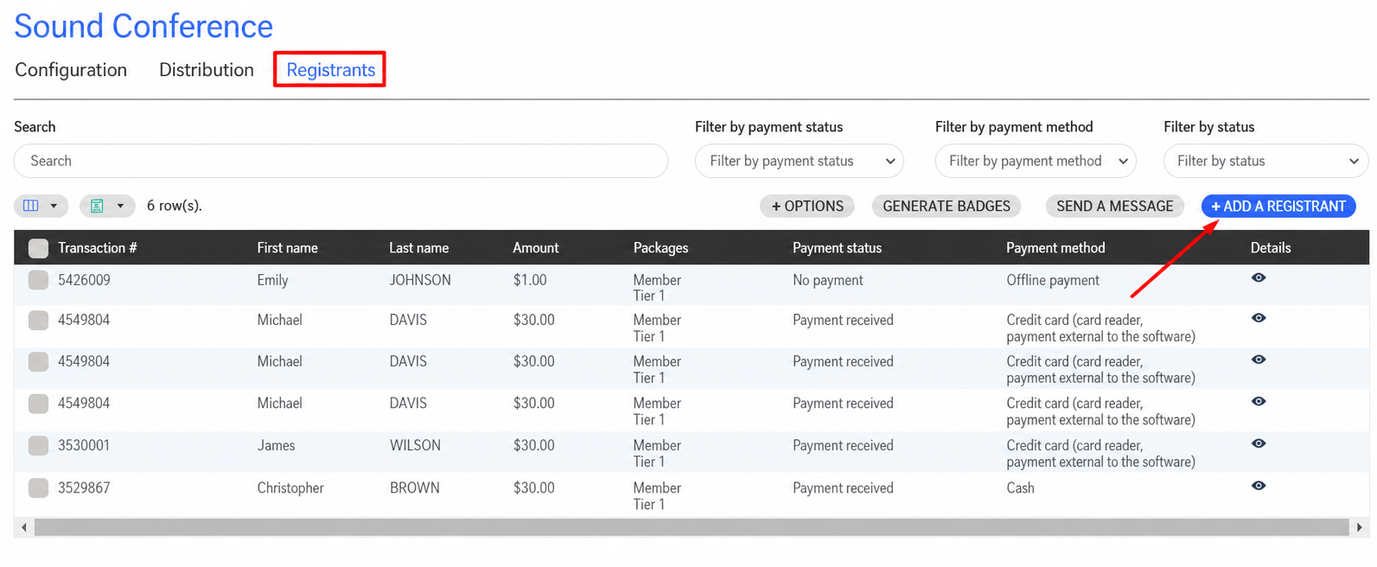Open the column visibility icon dropdown

coord(41,206)
